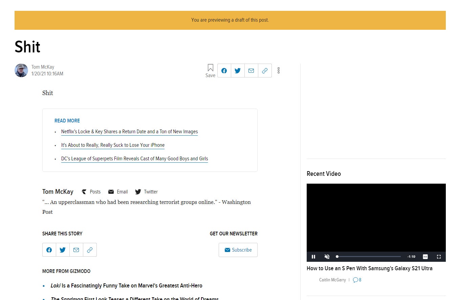This screenshot has width=458, height=300.
Task: Click the email share icon near the headline
Action: pos(251,71)
